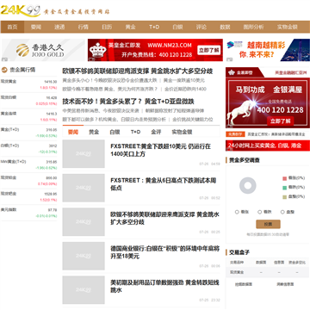Click the 黄金多空调查 section heading
This screenshot has height=310, width=310.
245,160
